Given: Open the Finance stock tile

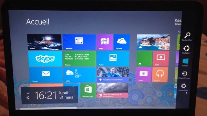Looking at the screenshot, I should pyautogui.click(x=80, y=59).
